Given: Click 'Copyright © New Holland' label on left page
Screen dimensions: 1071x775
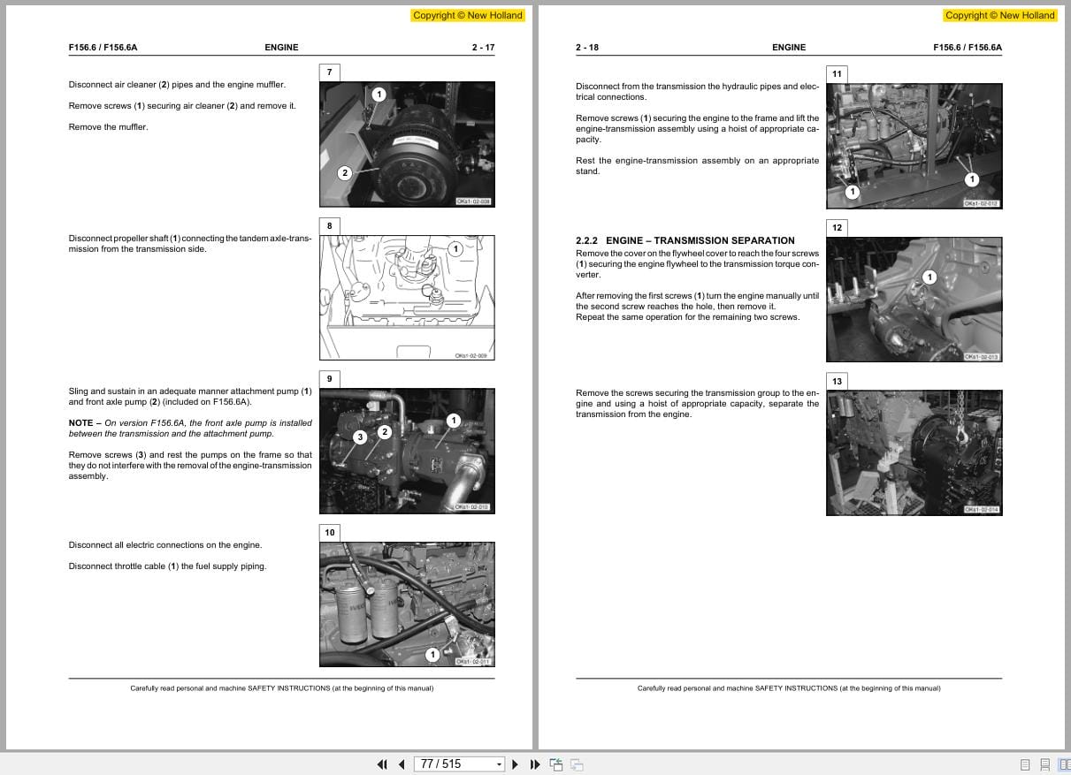Looking at the screenshot, I should (468, 15).
